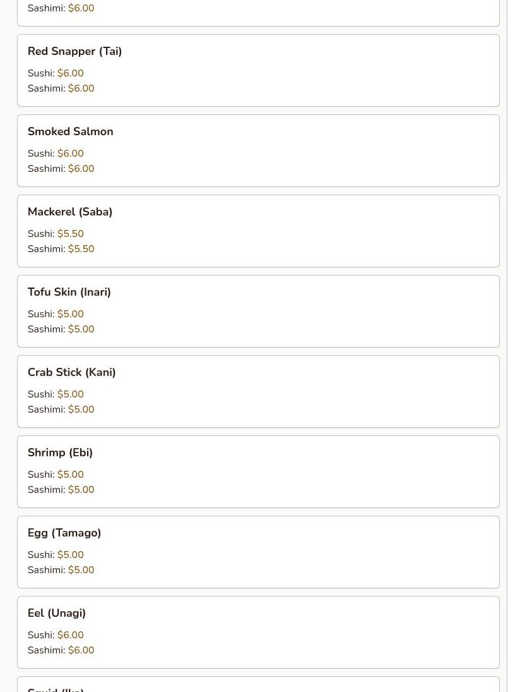Click the Shrimp sushi $5.00 price

point(70,475)
